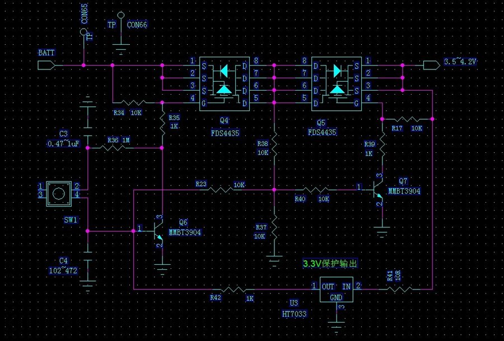Select the Q7 MMBT3904 transistor symbol
504x341 pixels.
click(x=376, y=191)
